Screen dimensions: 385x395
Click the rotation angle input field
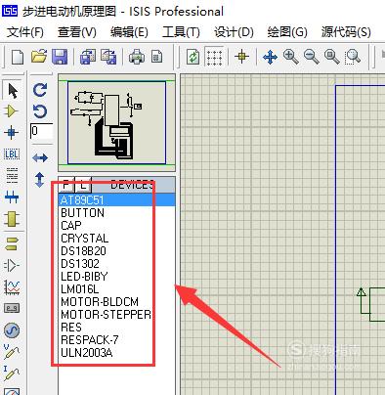pos(41,131)
